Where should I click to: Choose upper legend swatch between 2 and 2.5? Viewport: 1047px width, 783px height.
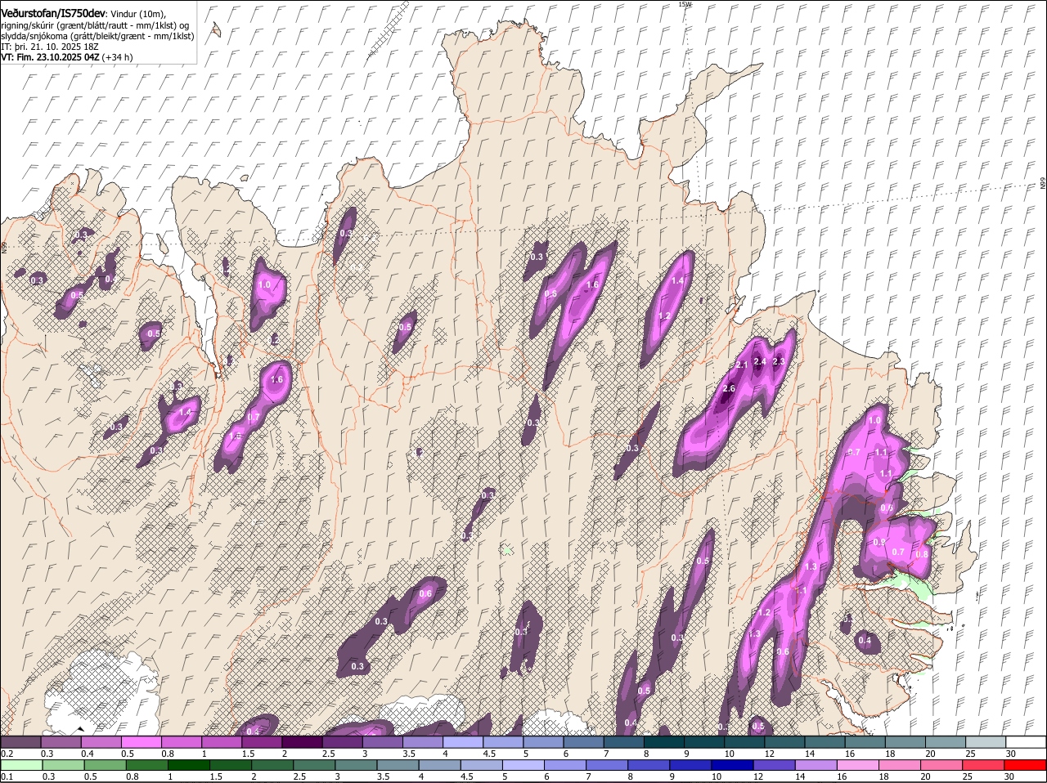click(x=303, y=742)
